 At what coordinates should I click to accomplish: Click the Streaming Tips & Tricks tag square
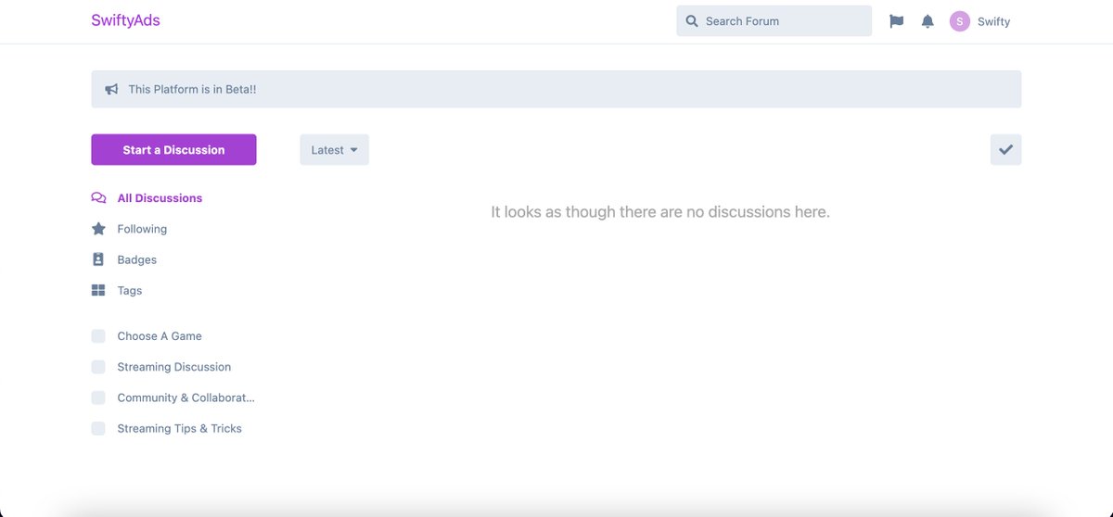click(x=98, y=428)
